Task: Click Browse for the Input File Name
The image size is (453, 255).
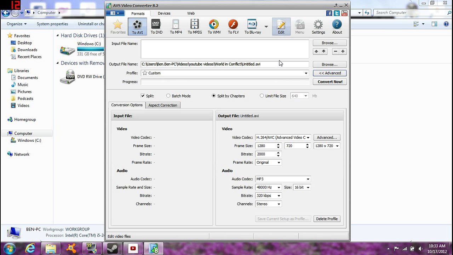Action: point(329,43)
